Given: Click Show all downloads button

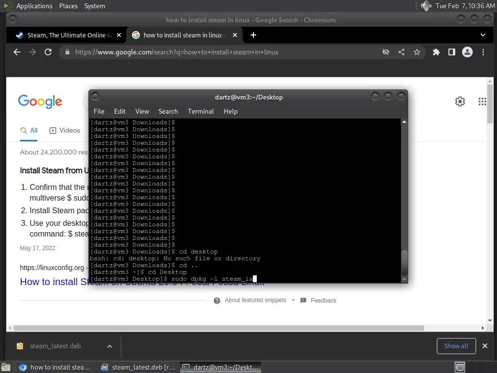Looking at the screenshot, I should 456,346.
